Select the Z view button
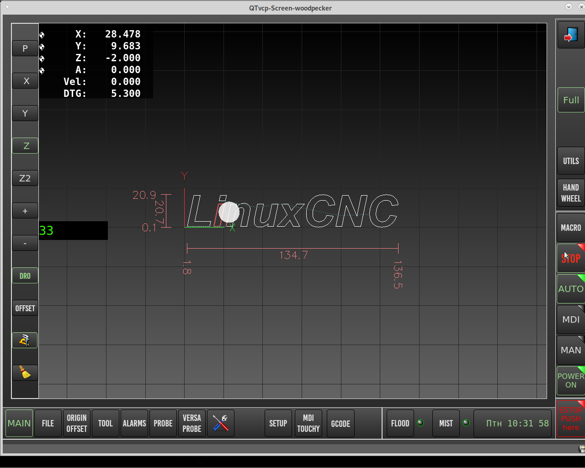This screenshot has height=468, width=585. pyautogui.click(x=25, y=146)
